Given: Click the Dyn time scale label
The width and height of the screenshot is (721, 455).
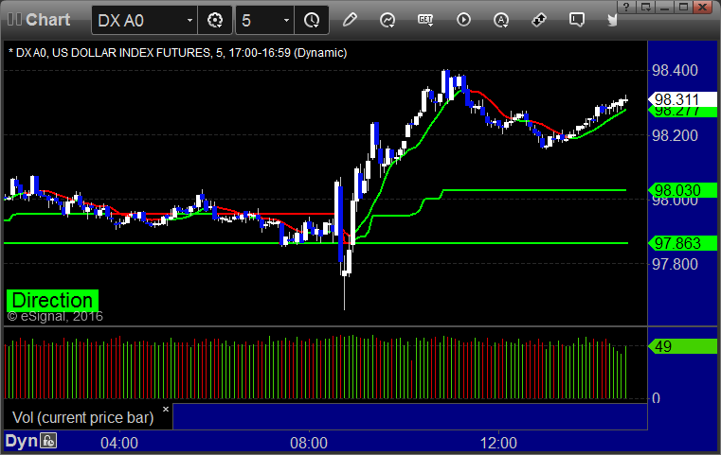Looking at the screenshot, I should [x=21, y=441].
